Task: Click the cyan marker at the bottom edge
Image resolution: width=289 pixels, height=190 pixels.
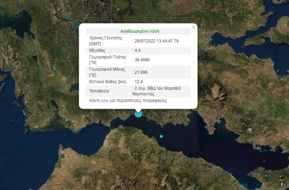Action: coord(193,189)
